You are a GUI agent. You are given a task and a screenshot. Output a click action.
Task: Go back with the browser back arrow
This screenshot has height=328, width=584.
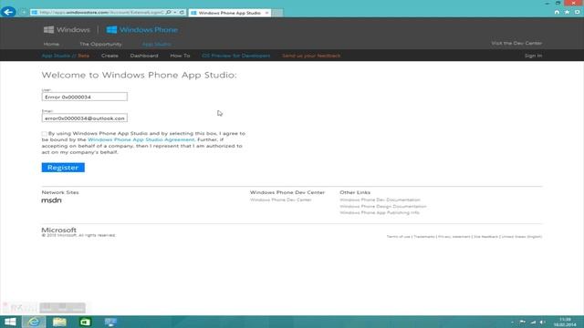point(8,12)
